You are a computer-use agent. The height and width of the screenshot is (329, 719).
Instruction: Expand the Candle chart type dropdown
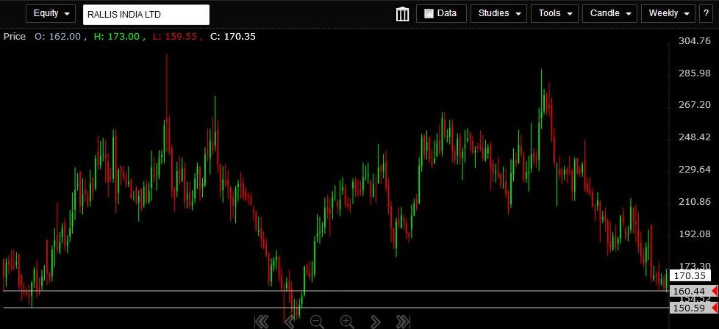612,13
